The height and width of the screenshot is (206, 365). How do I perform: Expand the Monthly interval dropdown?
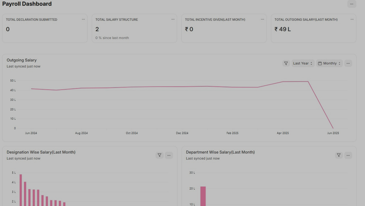(x=329, y=63)
